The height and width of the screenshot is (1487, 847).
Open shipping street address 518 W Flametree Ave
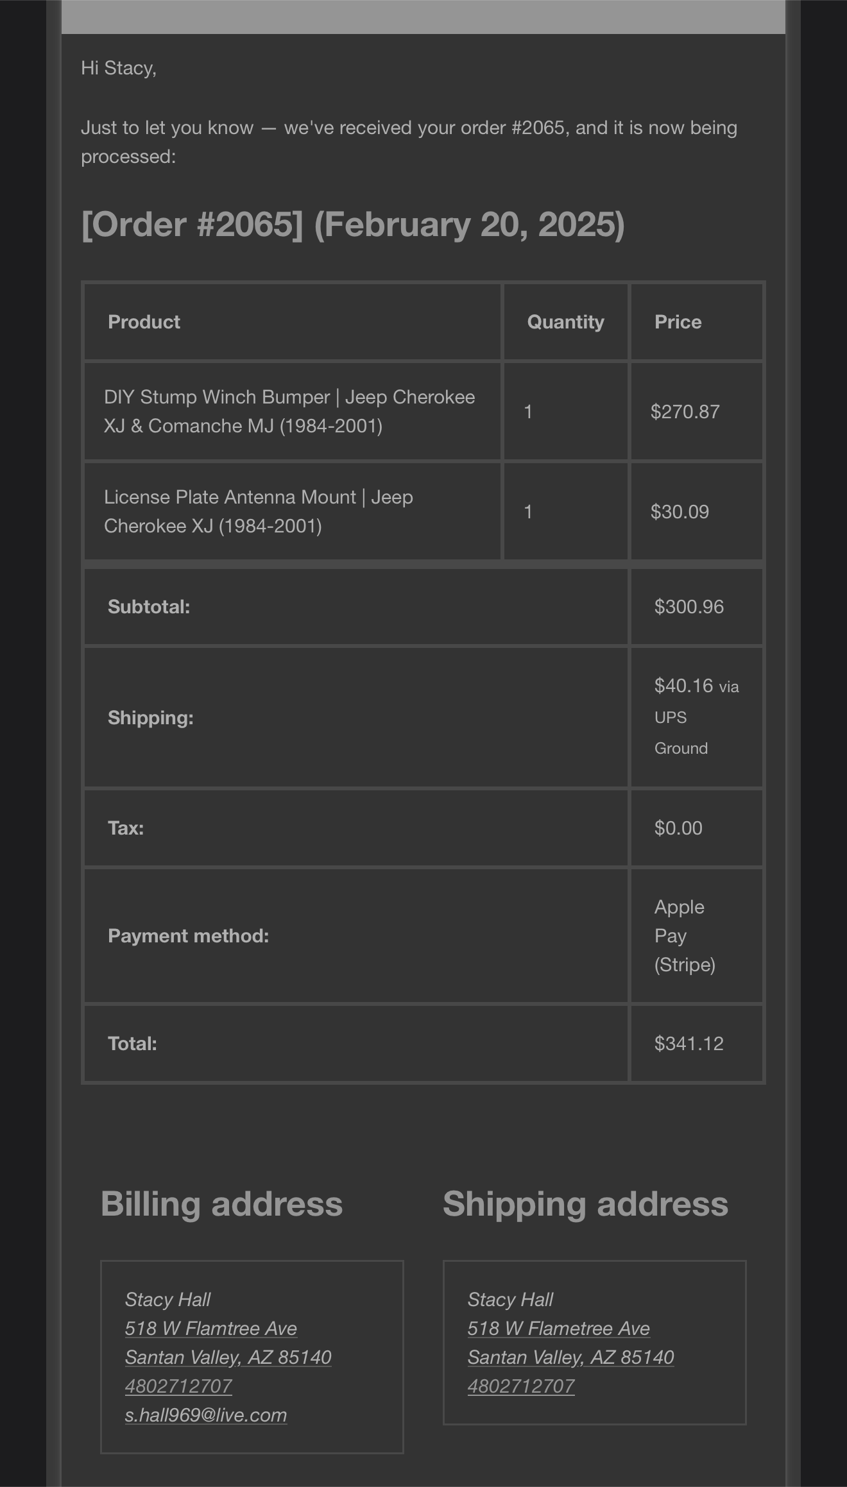pos(558,1328)
